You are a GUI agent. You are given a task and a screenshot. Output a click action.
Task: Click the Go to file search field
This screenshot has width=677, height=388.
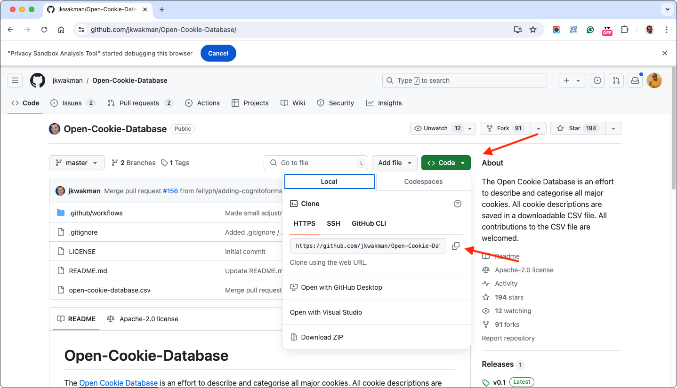click(x=316, y=163)
